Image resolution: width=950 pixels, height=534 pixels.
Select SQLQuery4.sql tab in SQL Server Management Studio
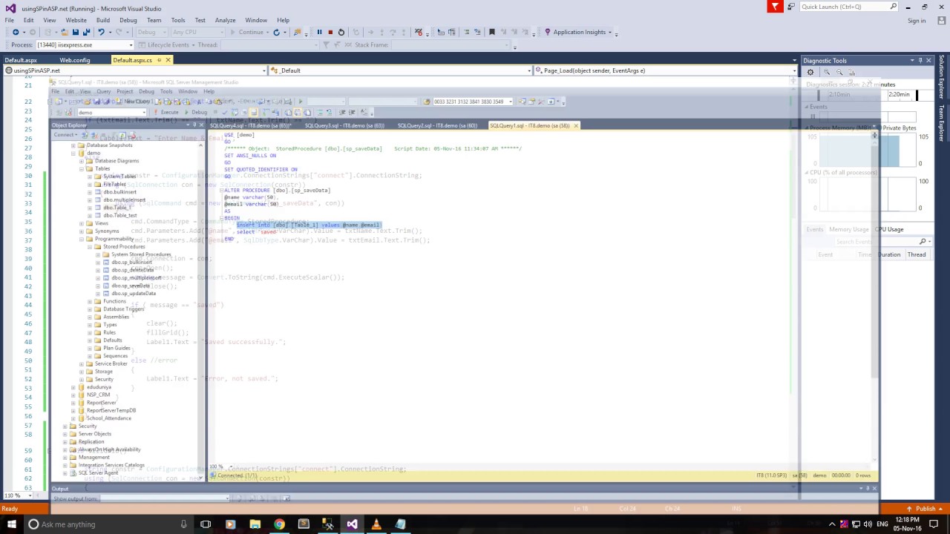pyautogui.click(x=250, y=125)
